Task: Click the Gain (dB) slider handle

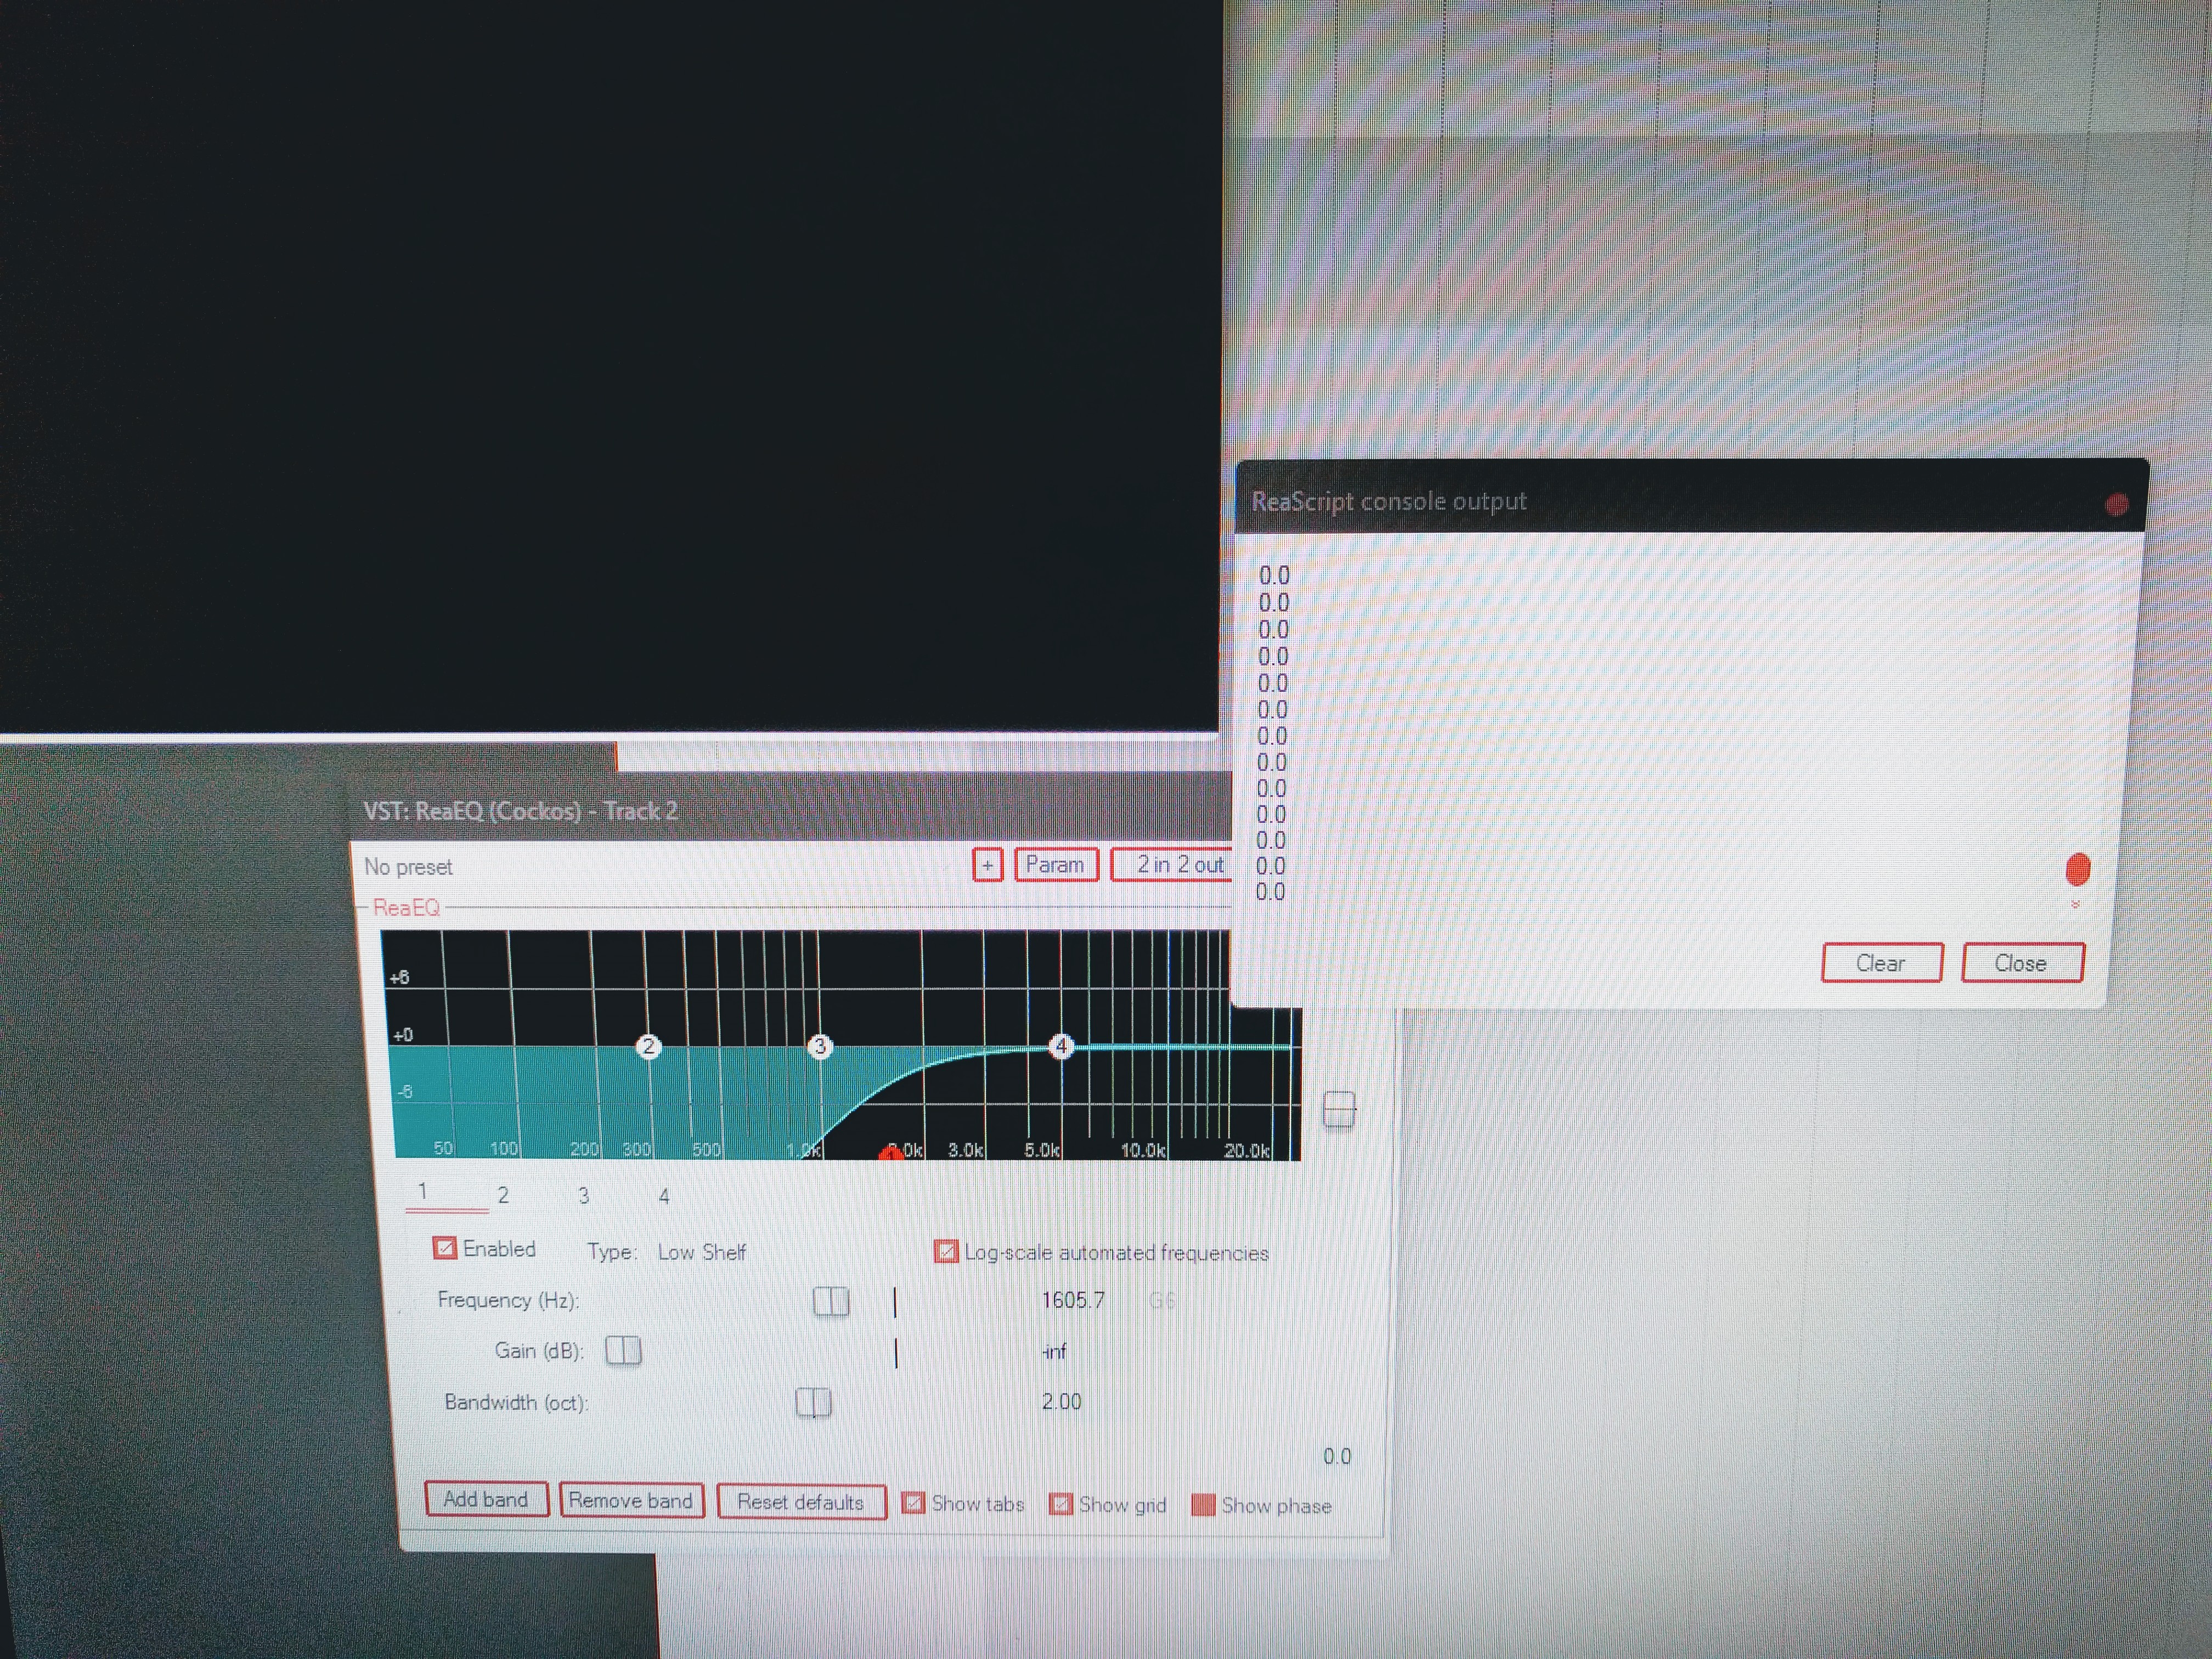Action: 623,1351
